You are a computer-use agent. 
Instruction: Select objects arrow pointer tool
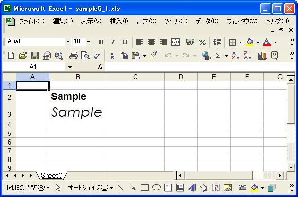tap(58, 188)
